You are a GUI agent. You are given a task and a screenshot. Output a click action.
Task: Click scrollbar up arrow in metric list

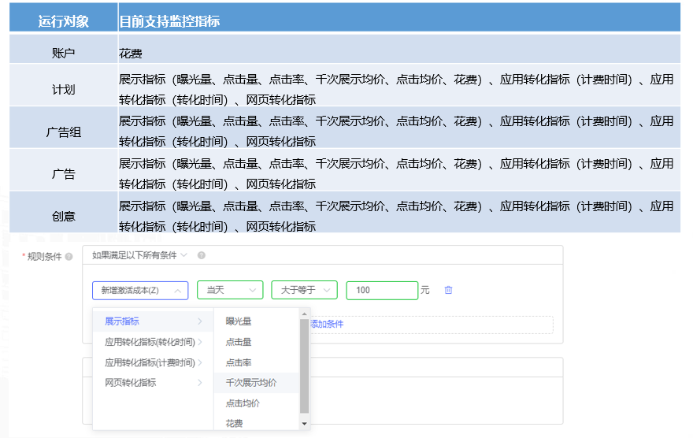click(x=304, y=314)
